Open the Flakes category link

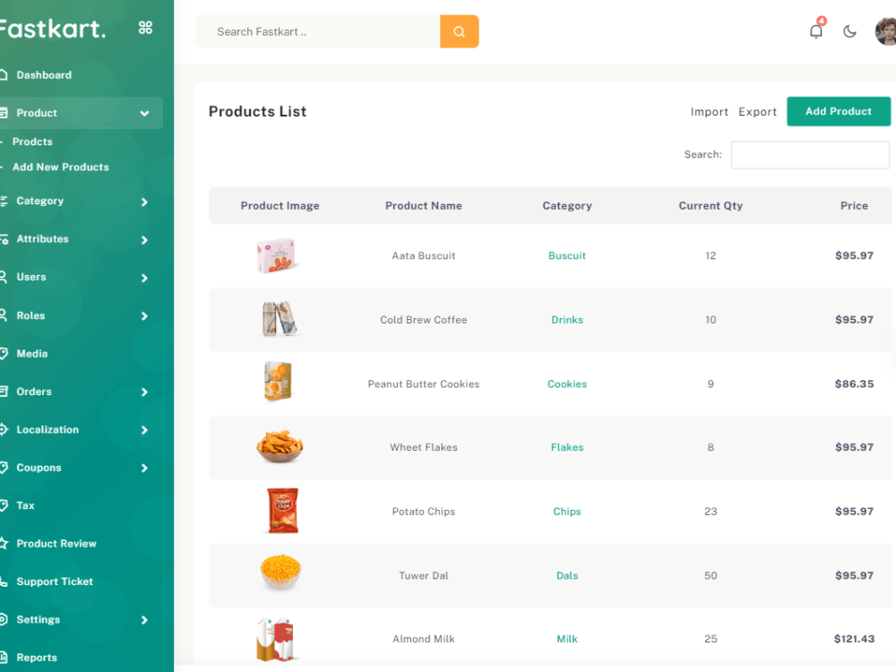[x=567, y=447]
